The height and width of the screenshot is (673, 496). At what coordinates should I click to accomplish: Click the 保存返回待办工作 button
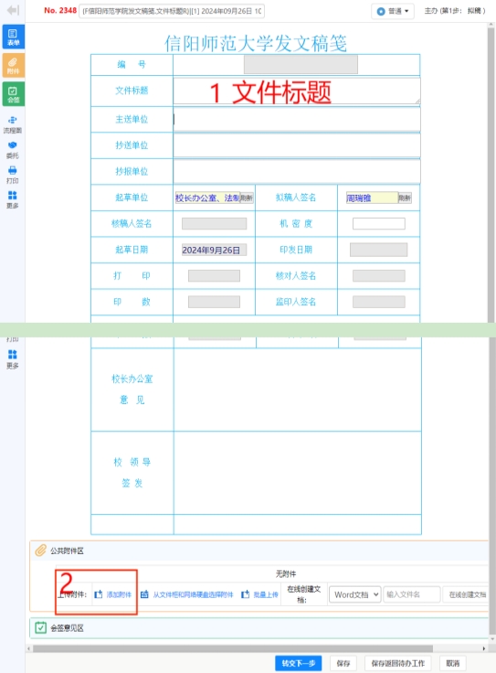[397, 663]
